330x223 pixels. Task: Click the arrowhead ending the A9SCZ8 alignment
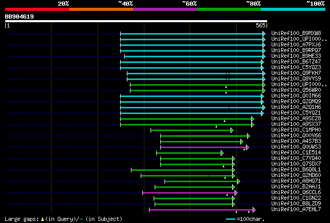coord(253,119)
